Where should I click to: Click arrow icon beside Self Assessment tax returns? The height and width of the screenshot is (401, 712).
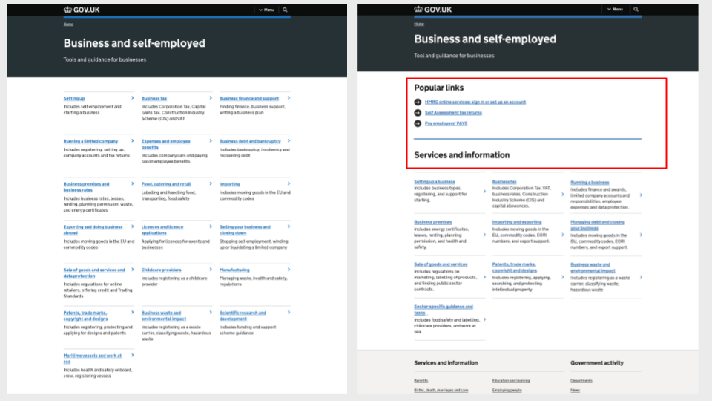[418, 113]
